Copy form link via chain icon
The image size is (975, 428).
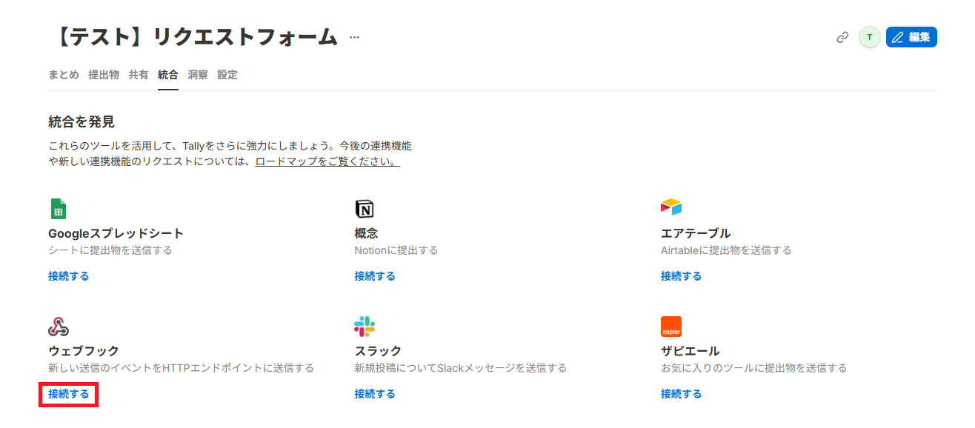point(842,37)
